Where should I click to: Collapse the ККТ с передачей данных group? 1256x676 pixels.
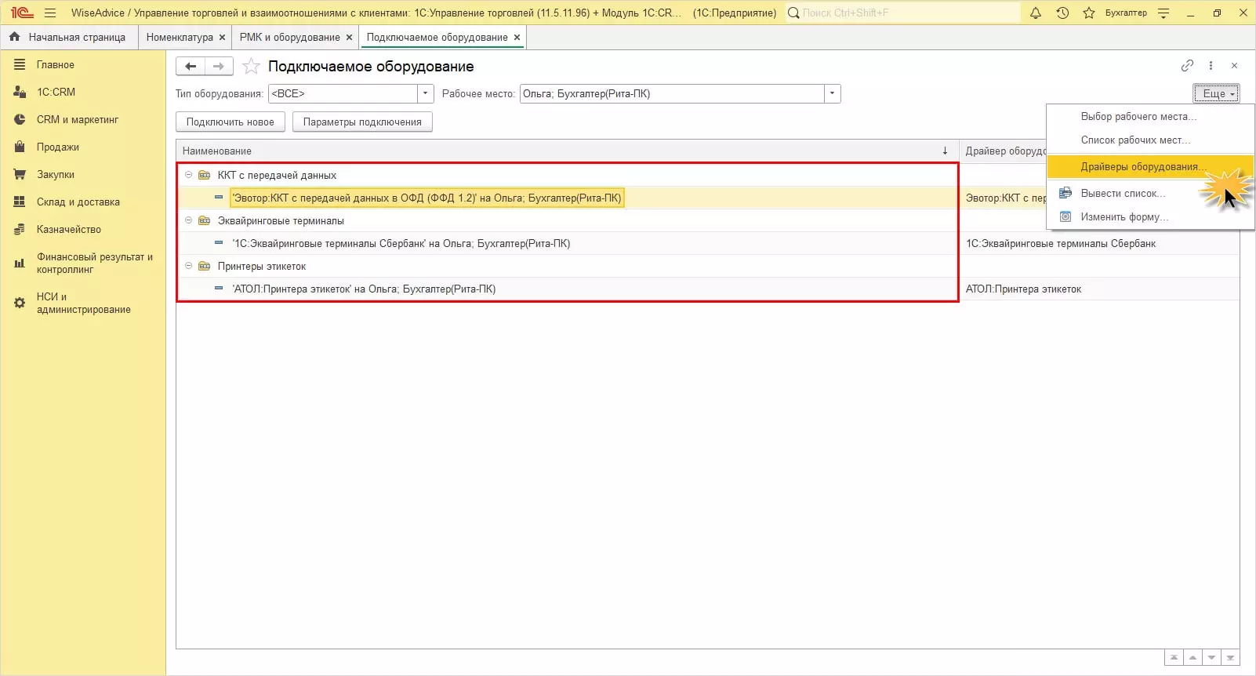(x=188, y=175)
